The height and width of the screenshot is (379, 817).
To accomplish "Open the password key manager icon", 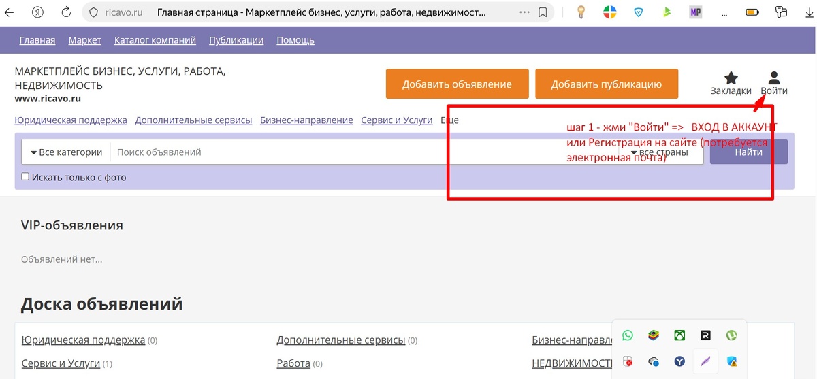I will pos(781,12).
